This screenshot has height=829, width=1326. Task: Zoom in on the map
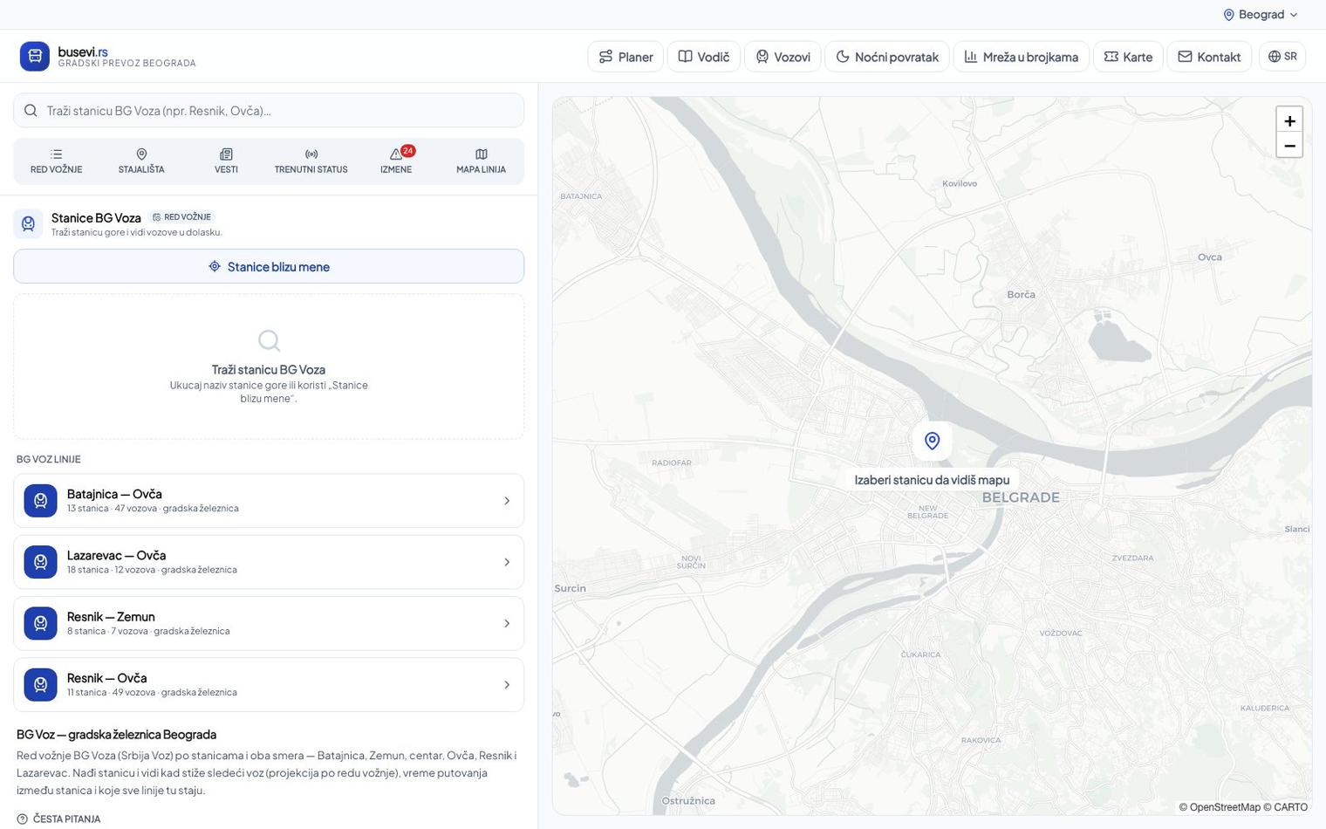tap(1289, 120)
